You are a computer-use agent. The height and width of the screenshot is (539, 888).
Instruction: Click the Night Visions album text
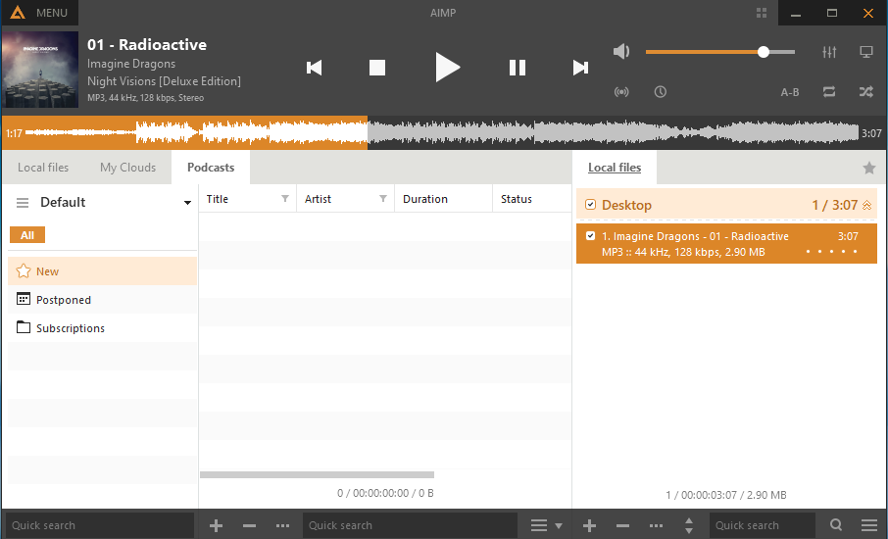(x=165, y=81)
